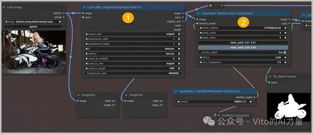313x134 pixels.
Task: Click the white silhouette mask preview image
Action: click(289, 107)
